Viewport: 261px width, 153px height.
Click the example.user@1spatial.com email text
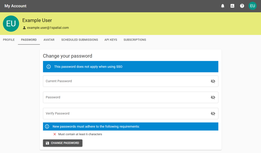(48, 28)
